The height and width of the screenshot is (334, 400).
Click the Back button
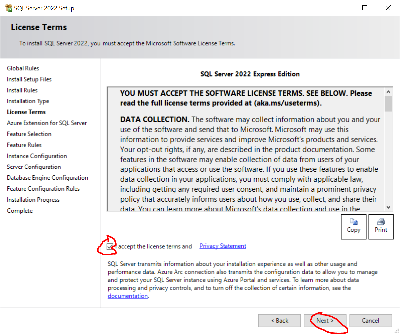(x=279, y=321)
